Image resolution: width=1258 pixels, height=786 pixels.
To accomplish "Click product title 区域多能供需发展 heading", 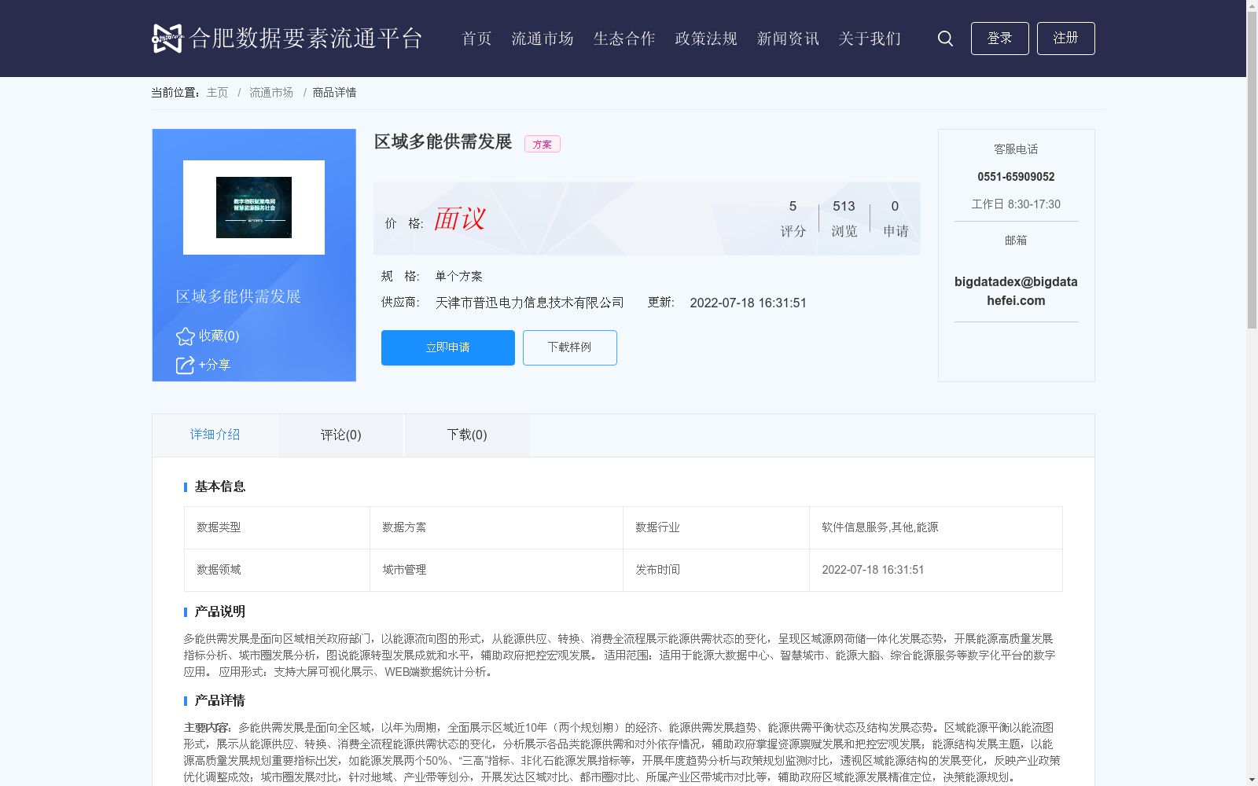I will 443,141.
